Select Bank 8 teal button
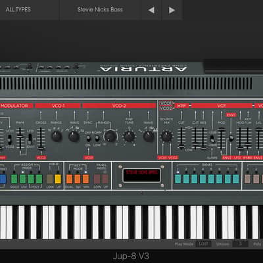Screen dimensions: 263x263 coord(236,179)
